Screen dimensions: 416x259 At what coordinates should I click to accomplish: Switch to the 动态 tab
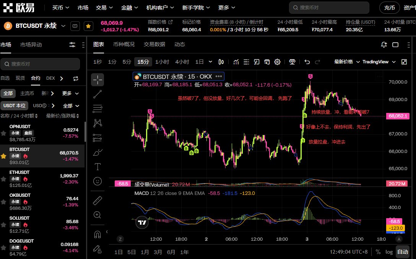[180, 45]
